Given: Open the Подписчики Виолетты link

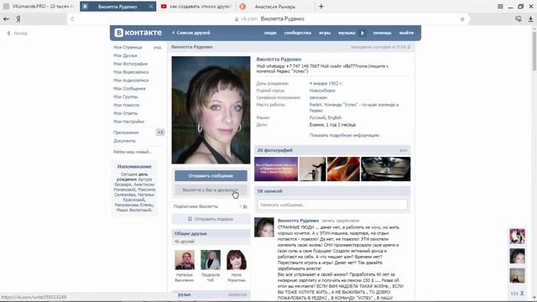Looking at the screenshot, I should 196,206.
